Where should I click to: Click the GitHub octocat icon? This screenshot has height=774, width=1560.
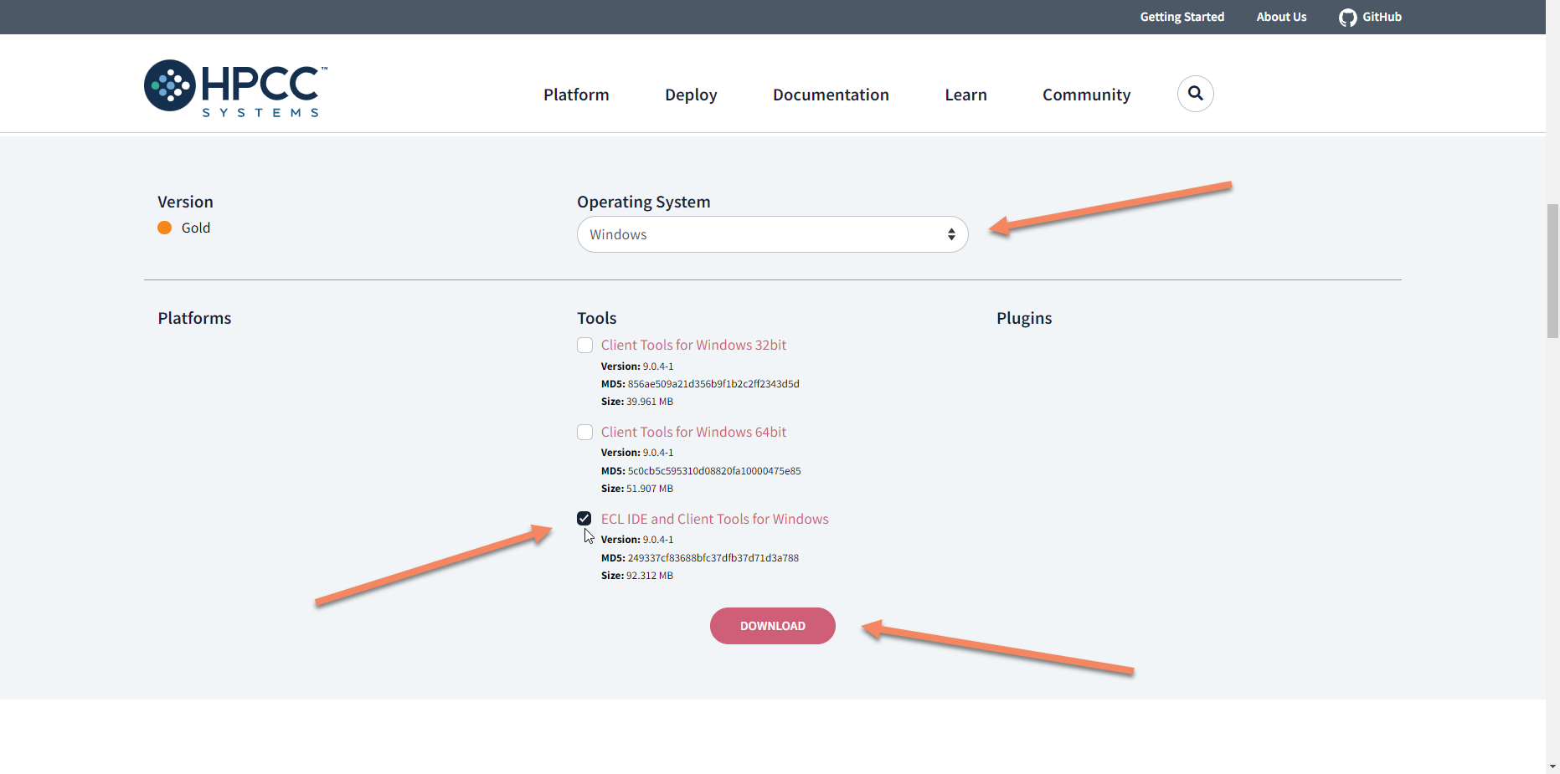[x=1347, y=18]
